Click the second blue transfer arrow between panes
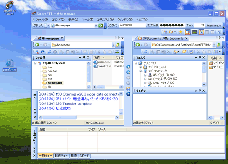Screen dimensions: 228x164 [x=128, y=72]
